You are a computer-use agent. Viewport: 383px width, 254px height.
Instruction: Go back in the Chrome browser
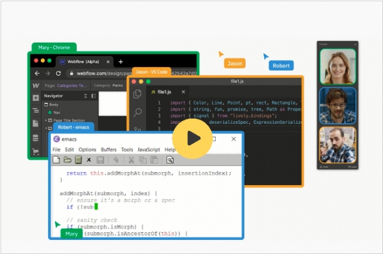click(37, 73)
